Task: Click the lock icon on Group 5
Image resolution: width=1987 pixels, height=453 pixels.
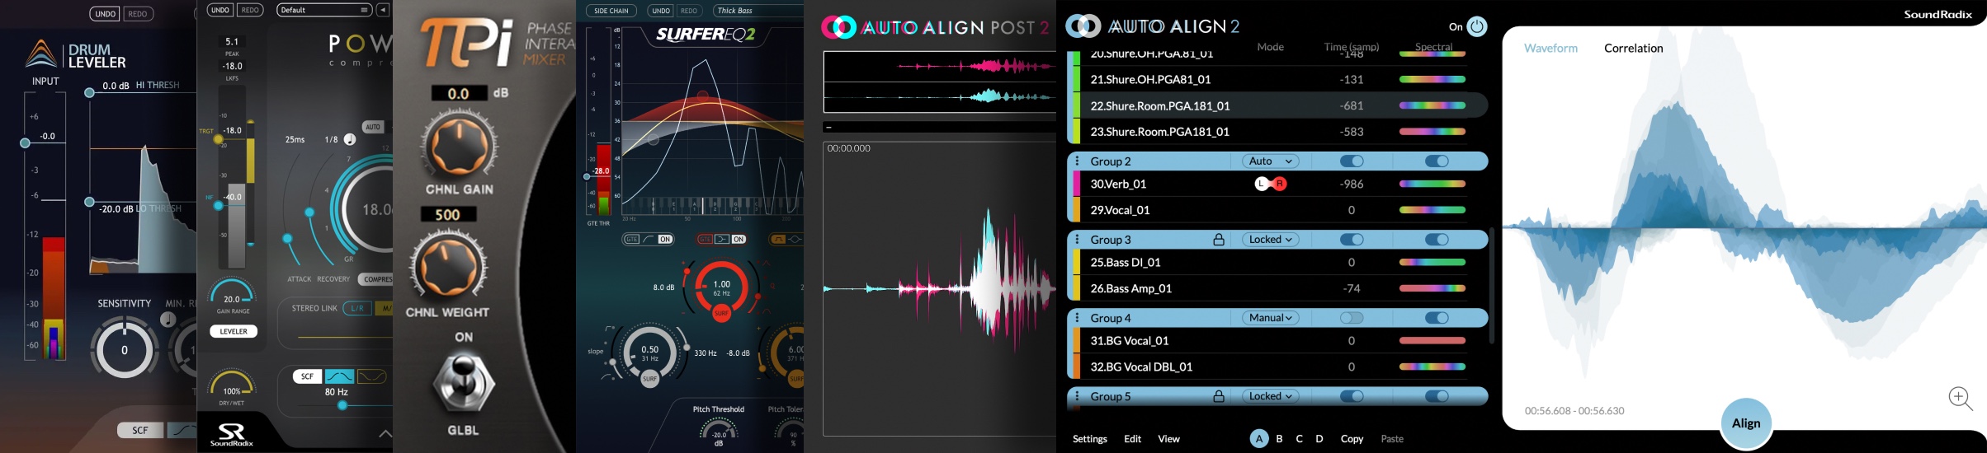Action: click(x=1218, y=396)
